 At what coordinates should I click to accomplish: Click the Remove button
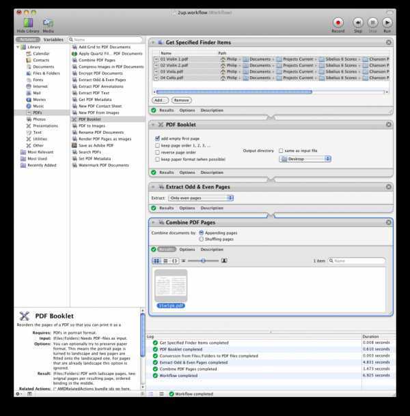tap(182, 100)
